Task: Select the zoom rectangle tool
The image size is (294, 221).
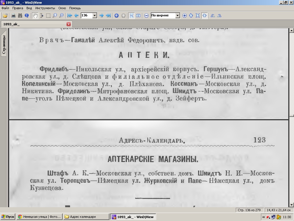Action: (x=61, y=16)
